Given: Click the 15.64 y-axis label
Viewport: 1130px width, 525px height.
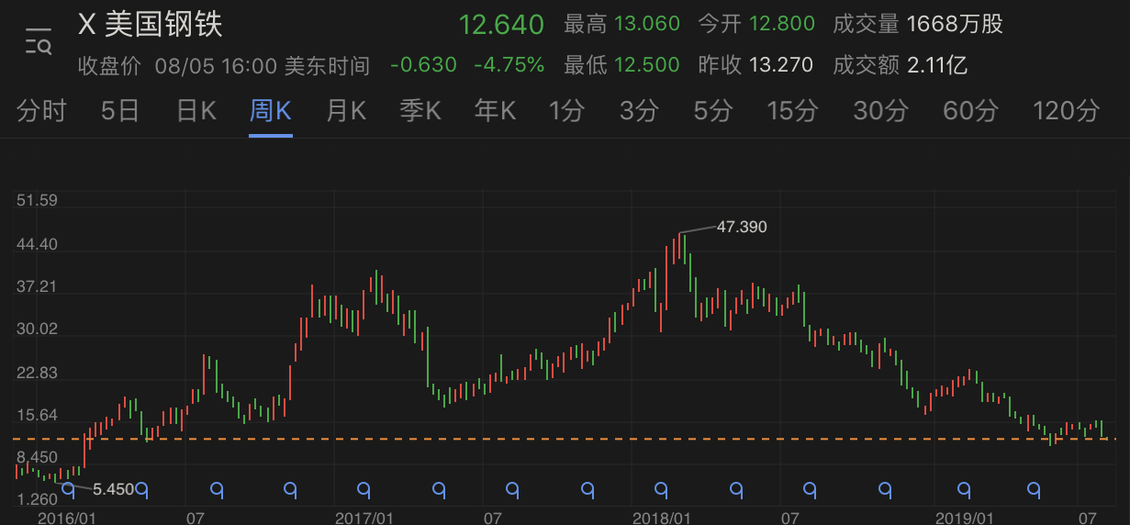Looking at the screenshot, I should click(x=37, y=415).
